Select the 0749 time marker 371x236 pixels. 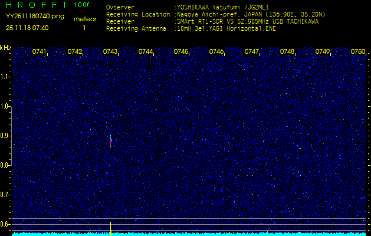(323, 51)
